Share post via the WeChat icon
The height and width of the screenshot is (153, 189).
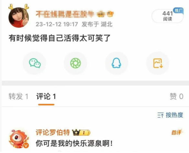pyautogui.click(x=35, y=63)
